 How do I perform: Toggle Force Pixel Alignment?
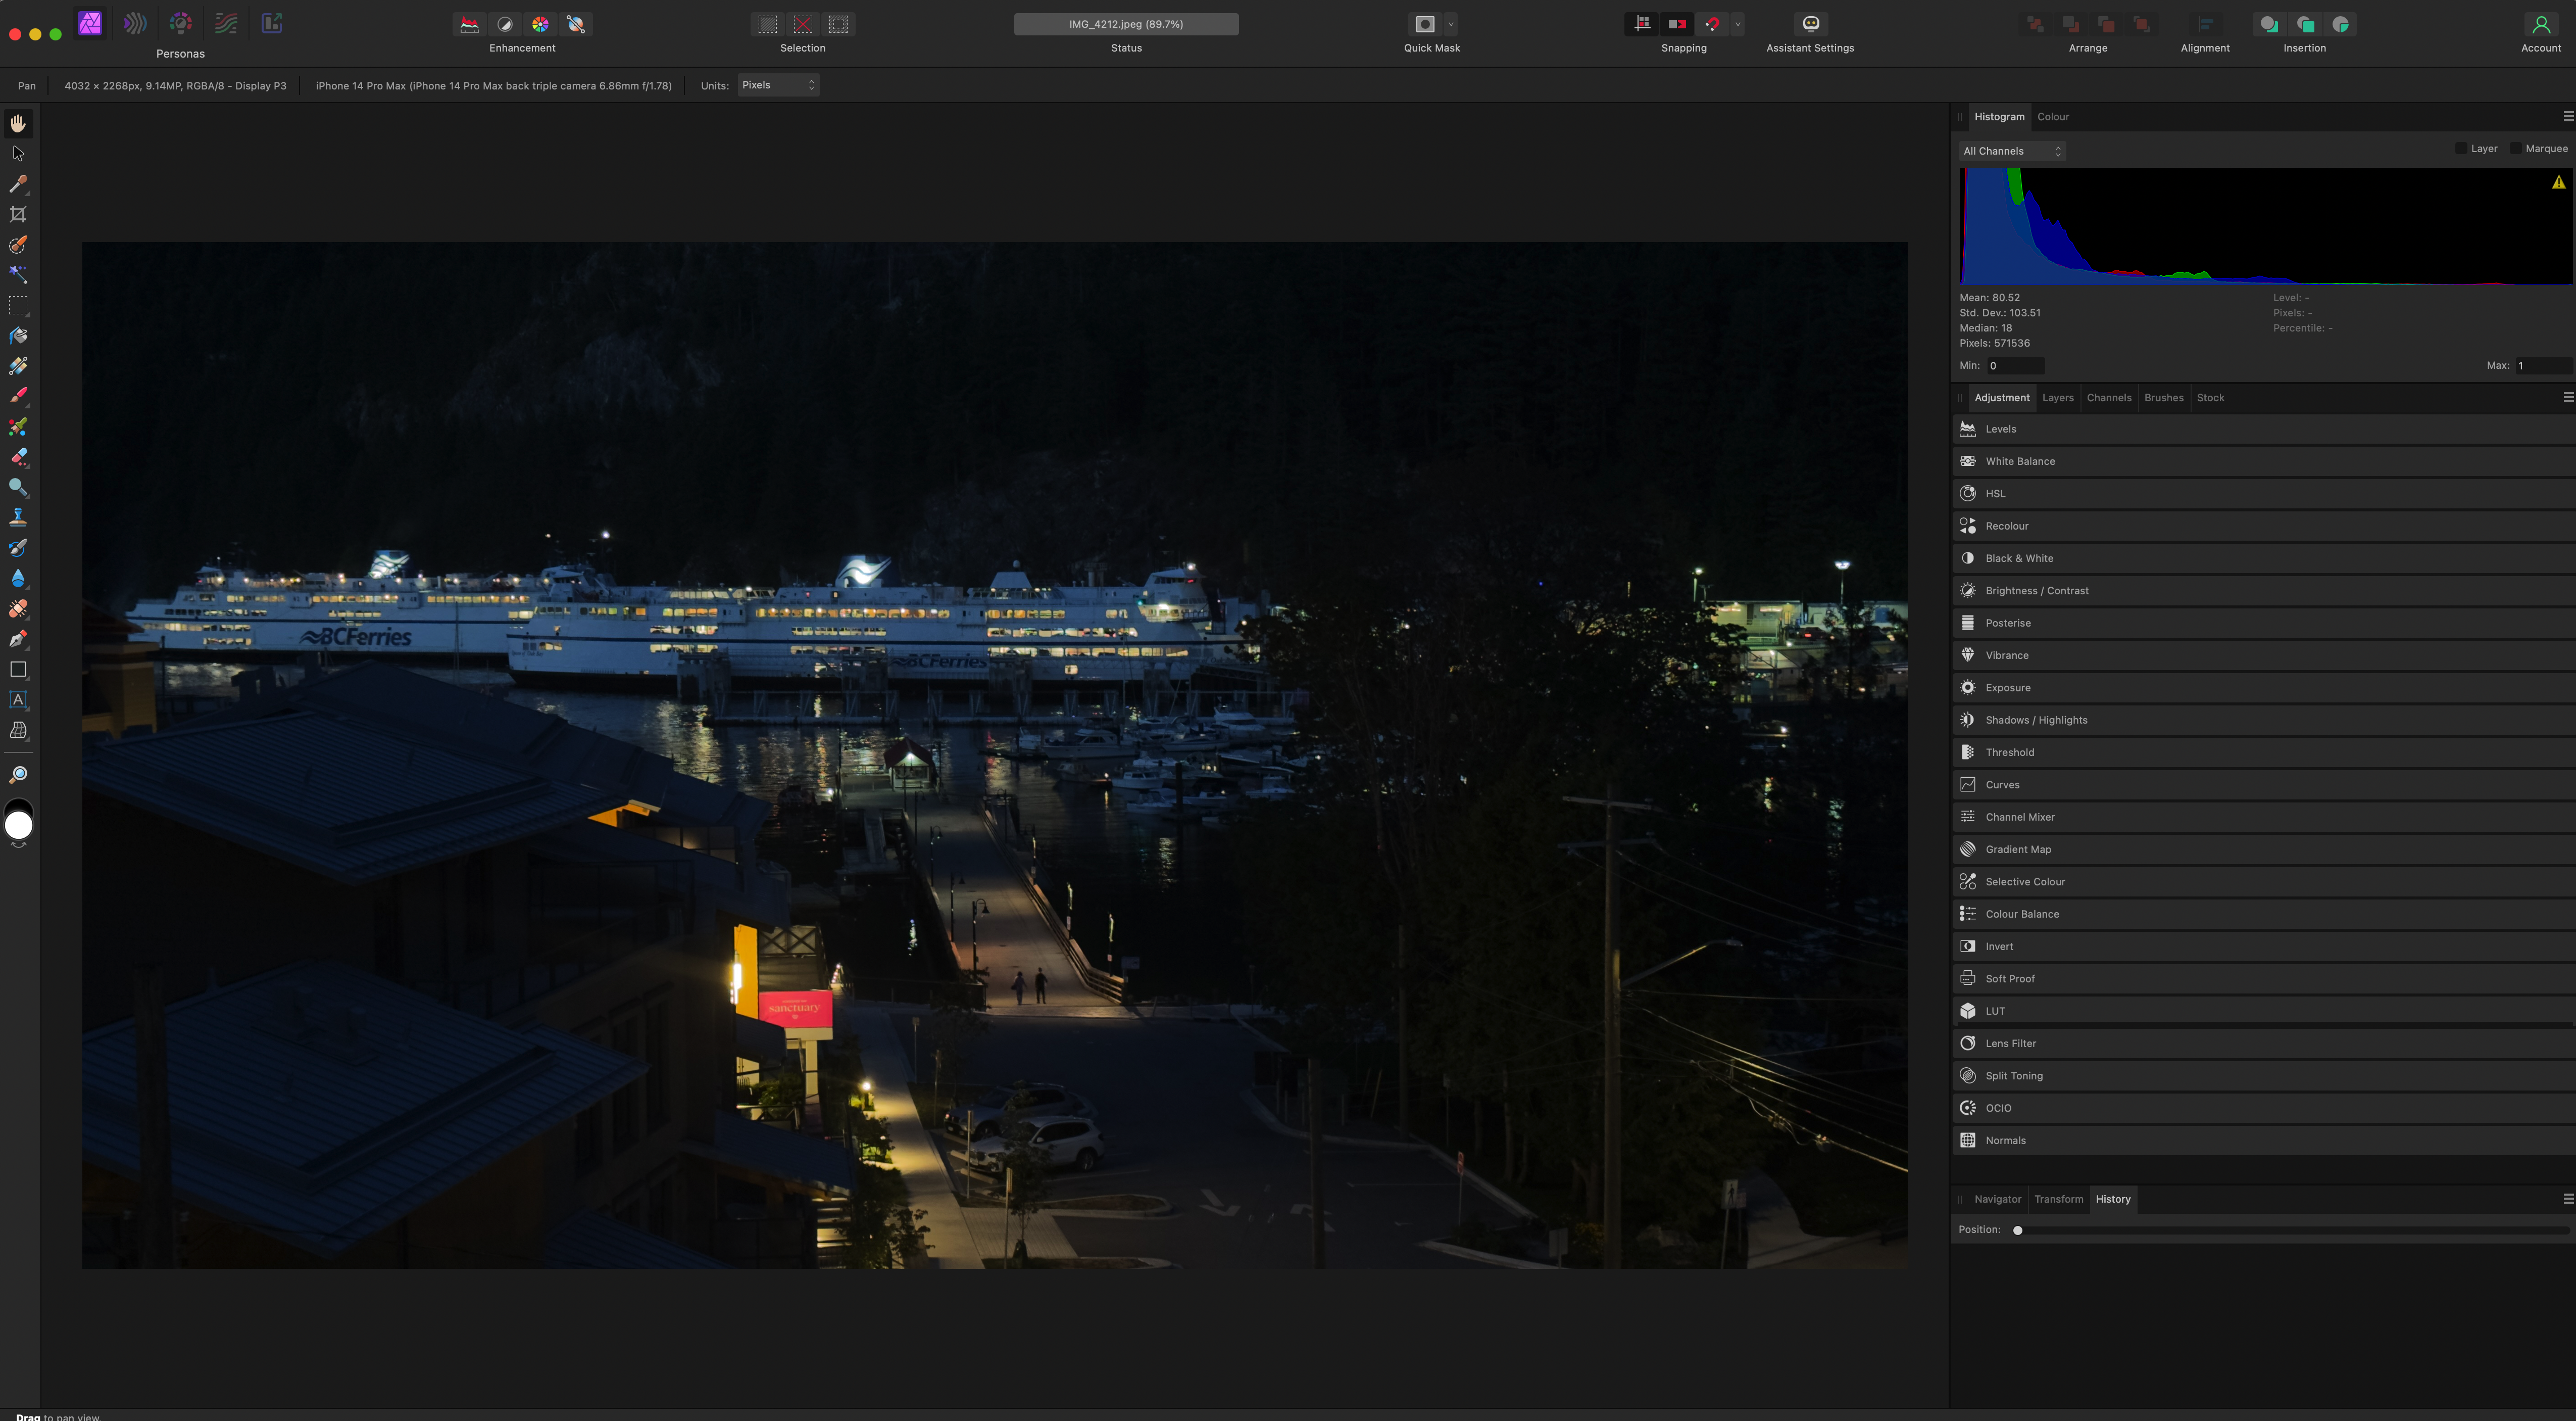(1642, 24)
